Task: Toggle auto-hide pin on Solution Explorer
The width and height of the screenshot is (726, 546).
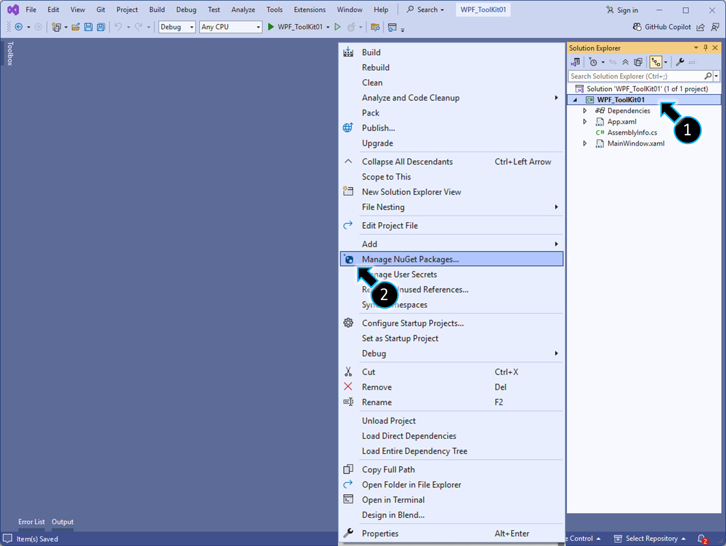Action: click(x=706, y=48)
